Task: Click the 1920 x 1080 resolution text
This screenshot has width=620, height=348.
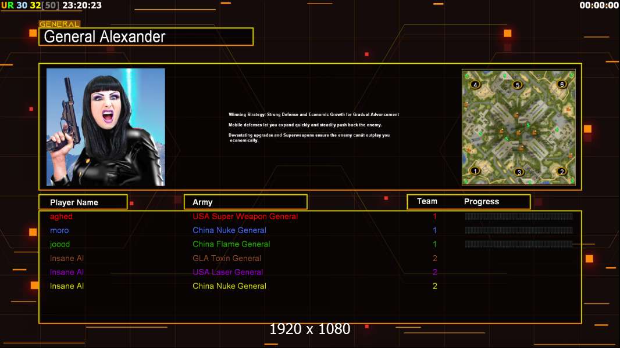Action: (309, 329)
